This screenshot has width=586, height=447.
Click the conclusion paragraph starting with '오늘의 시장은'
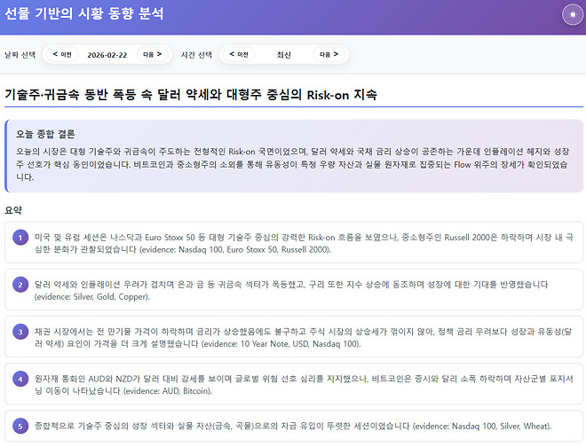[x=293, y=164]
